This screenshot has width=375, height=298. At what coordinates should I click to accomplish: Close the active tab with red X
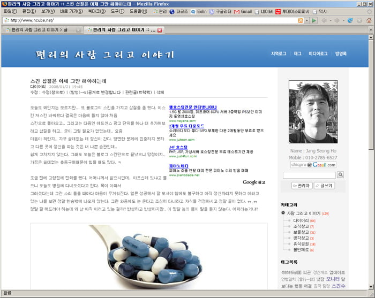[x=159, y=30]
